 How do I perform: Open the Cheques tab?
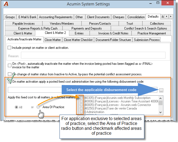118,17
